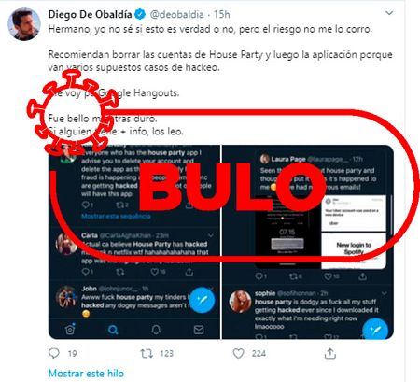Viewport: 420px width, 382px height.
Task: Click the Diego De Obaldía display name
Action: coord(91,14)
